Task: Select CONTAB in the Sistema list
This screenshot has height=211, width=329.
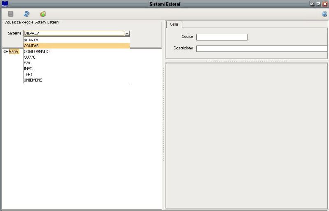Action: coord(31,46)
